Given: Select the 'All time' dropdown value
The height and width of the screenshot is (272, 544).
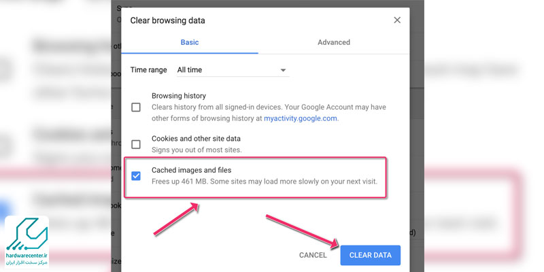Looking at the screenshot, I should pyautogui.click(x=190, y=70).
